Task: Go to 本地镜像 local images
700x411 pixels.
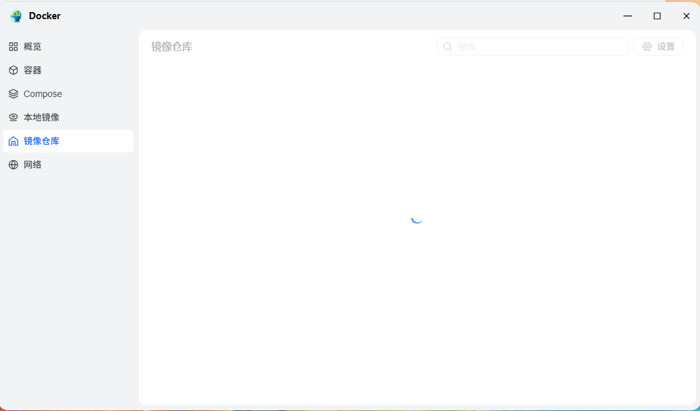Action: (68, 117)
